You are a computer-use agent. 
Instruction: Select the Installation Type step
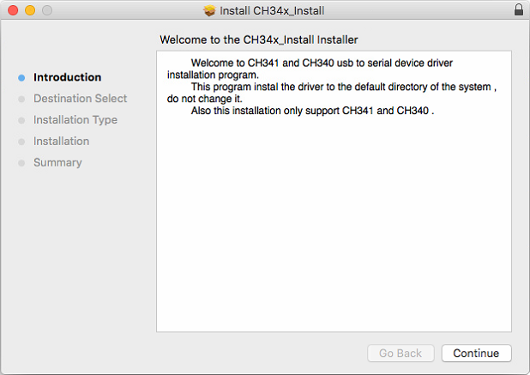pyautogui.click(x=75, y=119)
